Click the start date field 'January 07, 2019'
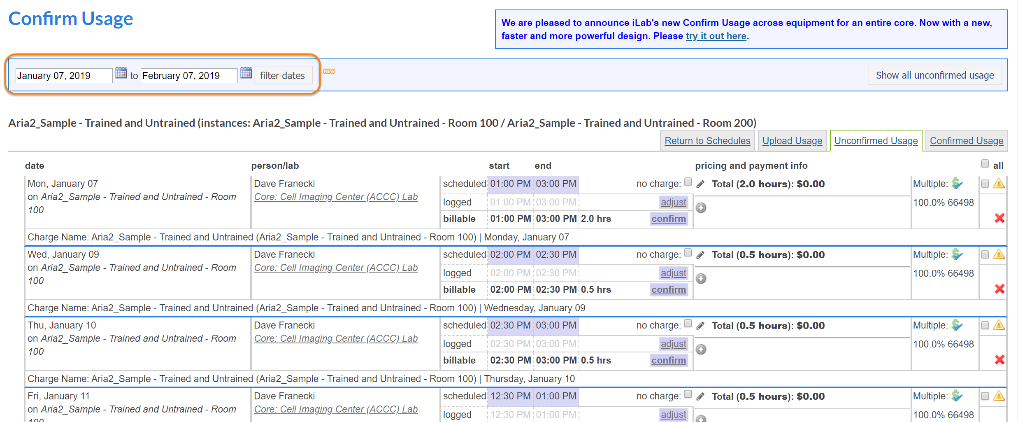The height and width of the screenshot is (422, 1018). pyautogui.click(x=64, y=76)
